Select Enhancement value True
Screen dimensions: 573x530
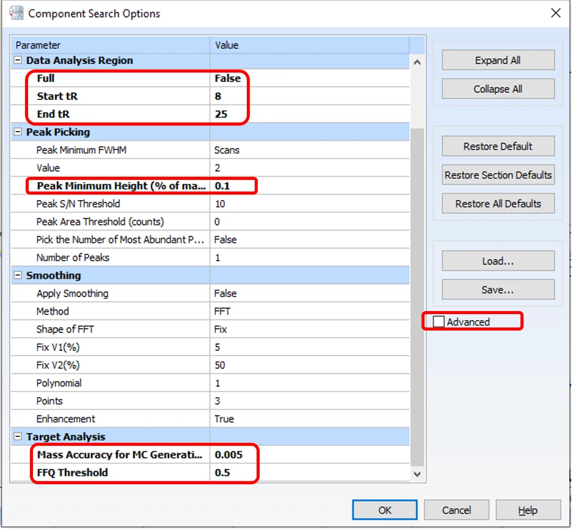pyautogui.click(x=310, y=420)
